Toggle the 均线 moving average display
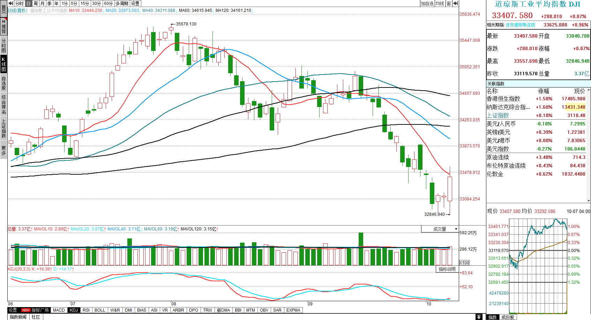Viewport: 591px width, 320px height. pos(440,3)
